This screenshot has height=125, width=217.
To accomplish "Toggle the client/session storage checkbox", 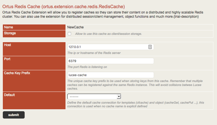I will click(x=69, y=34).
